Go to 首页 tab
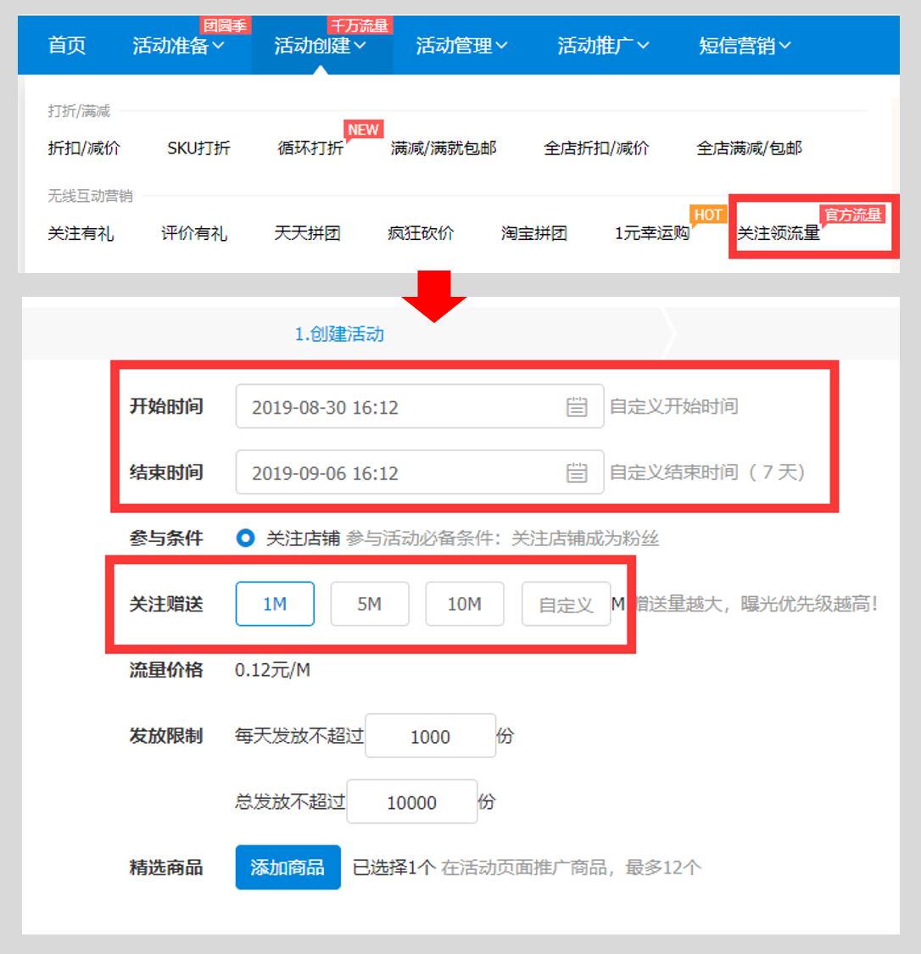Screen dimensions: 921x954 point(67,46)
